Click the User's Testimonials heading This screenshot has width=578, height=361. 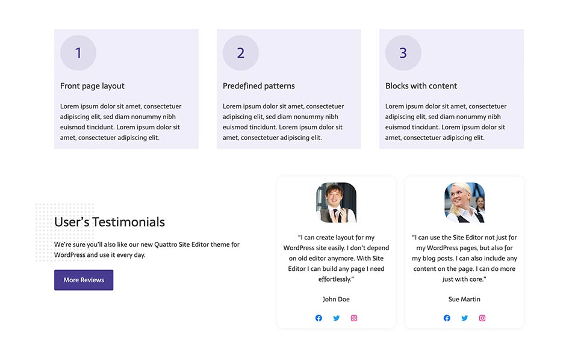coord(110,222)
